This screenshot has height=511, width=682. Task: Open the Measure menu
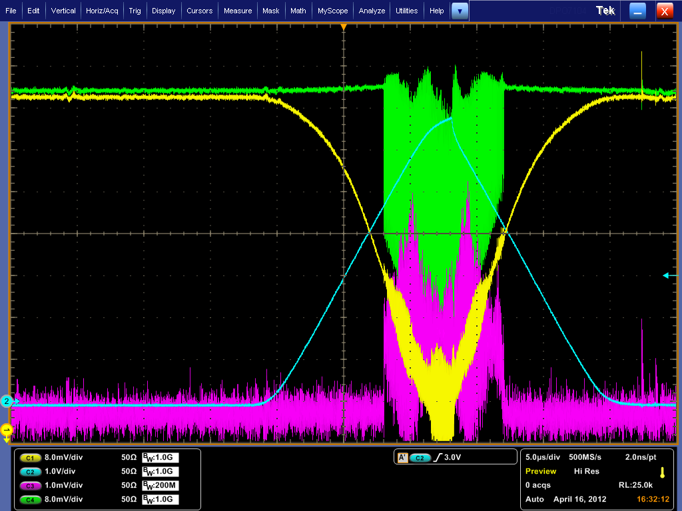coord(238,11)
